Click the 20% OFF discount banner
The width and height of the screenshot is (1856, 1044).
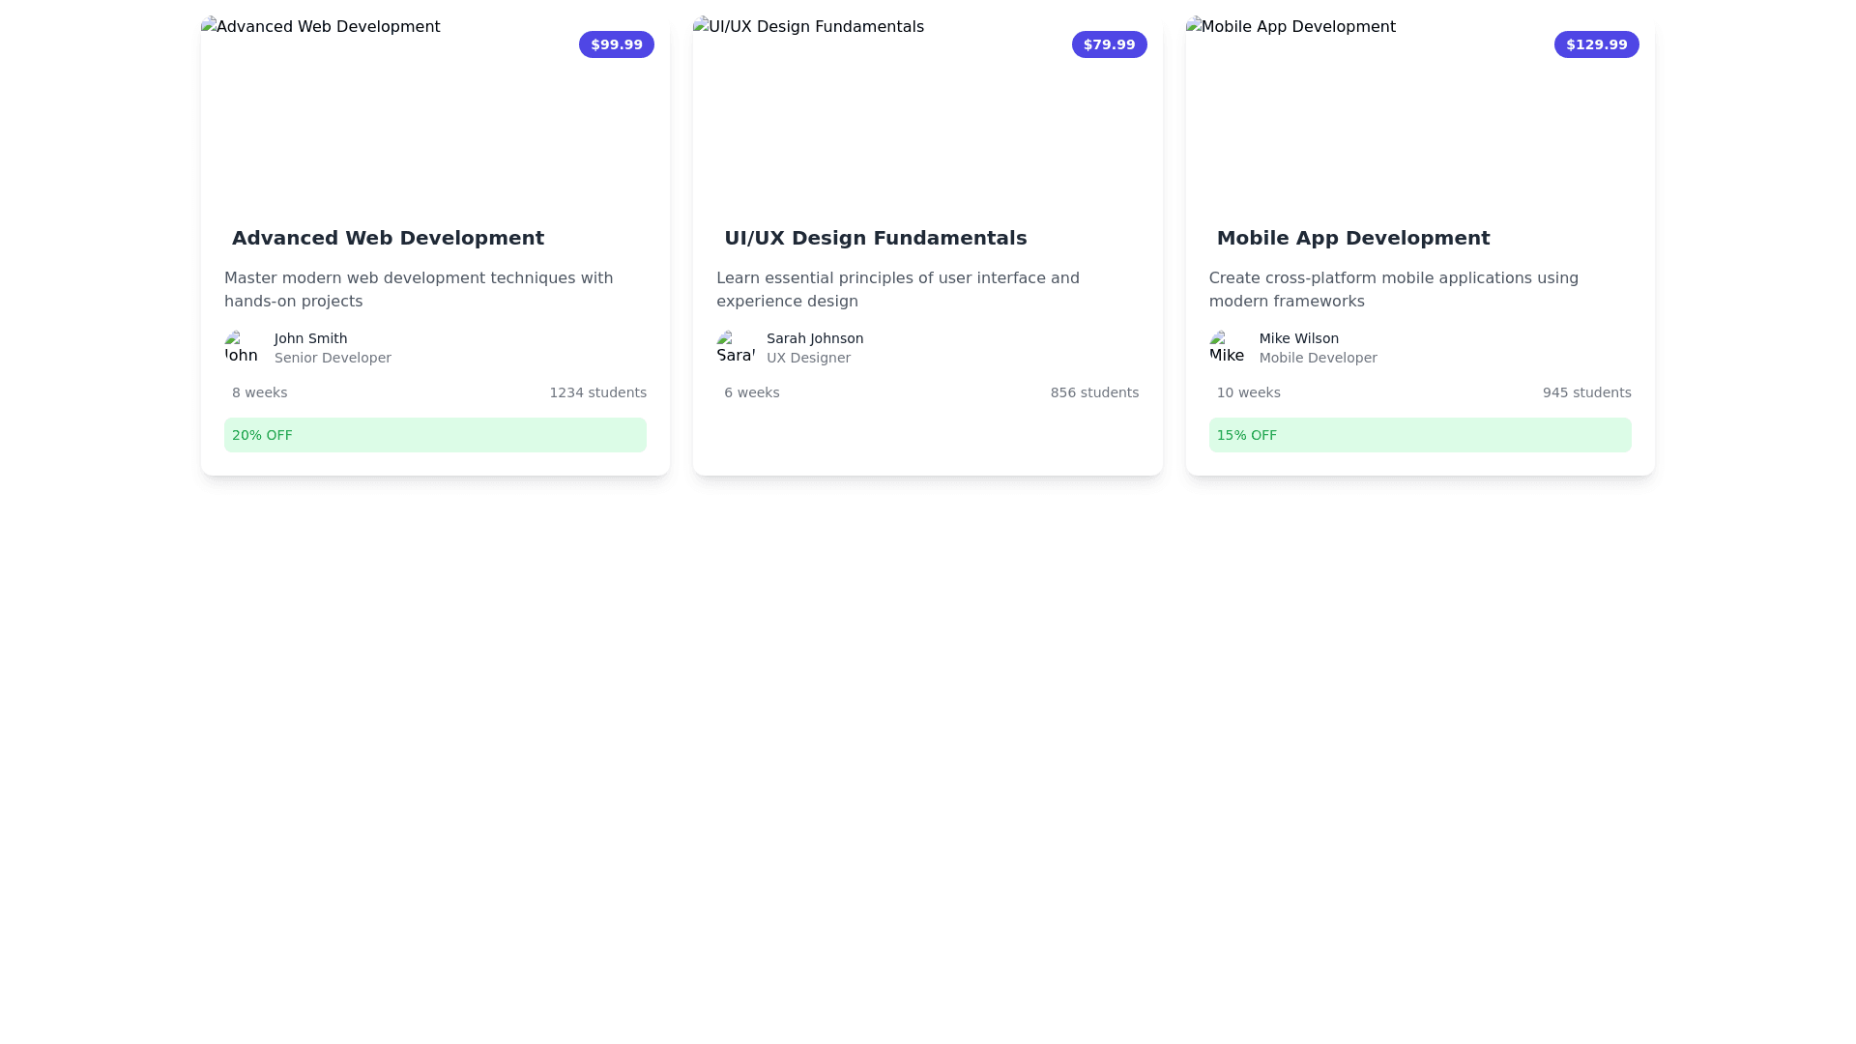pos(435,435)
